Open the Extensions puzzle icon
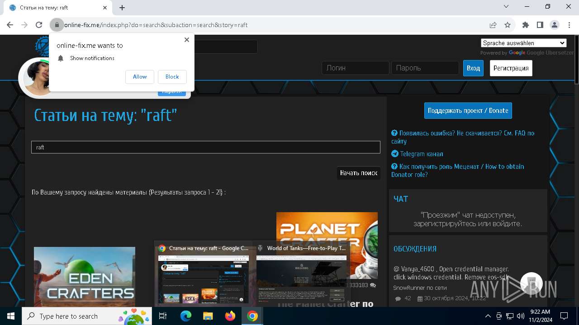The width and height of the screenshot is (579, 325). (x=526, y=25)
